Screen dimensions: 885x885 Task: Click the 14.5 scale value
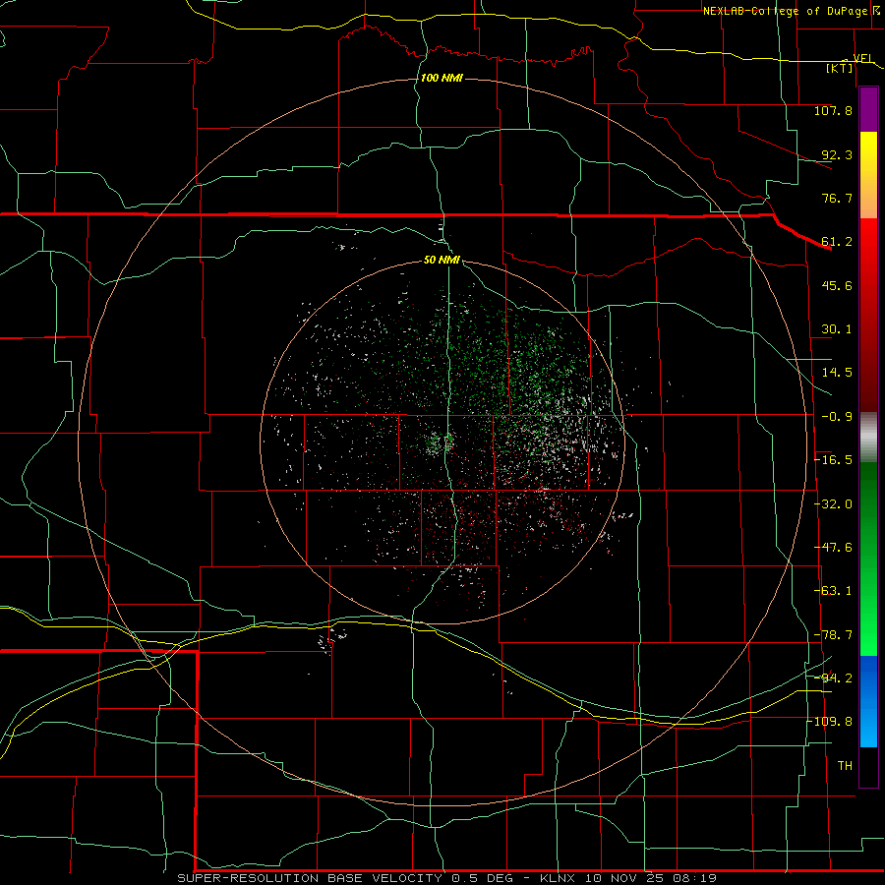[x=837, y=373]
